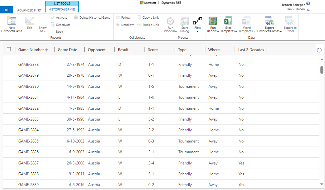
Task: Sort by the Opponent column header
Action: point(97,50)
